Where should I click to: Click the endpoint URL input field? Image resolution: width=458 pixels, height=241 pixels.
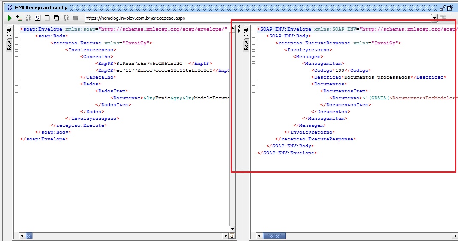pos(258,18)
